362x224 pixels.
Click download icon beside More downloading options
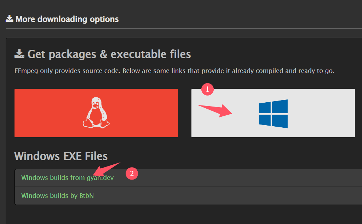click(x=9, y=19)
